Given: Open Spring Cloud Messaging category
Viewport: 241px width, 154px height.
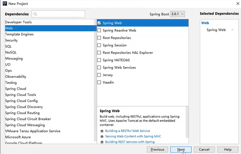Looking at the screenshot, I should (49, 125).
